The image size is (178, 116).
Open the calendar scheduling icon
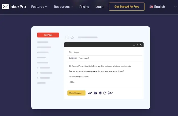tap(95, 93)
